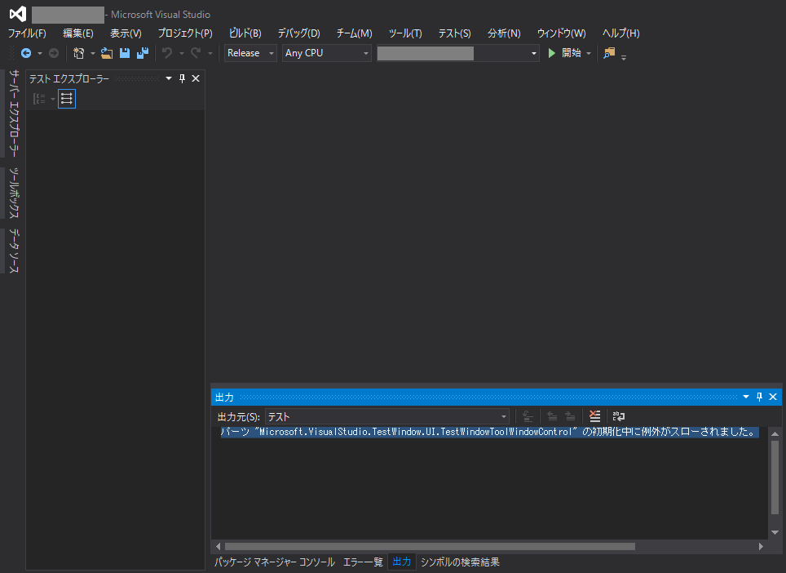Click the Find in Files toolbar icon
Viewport: 786px width, 573px height.
(x=609, y=53)
